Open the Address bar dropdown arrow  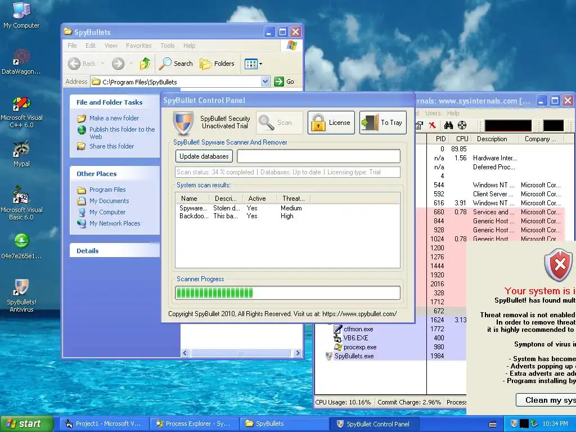pyautogui.click(x=265, y=82)
